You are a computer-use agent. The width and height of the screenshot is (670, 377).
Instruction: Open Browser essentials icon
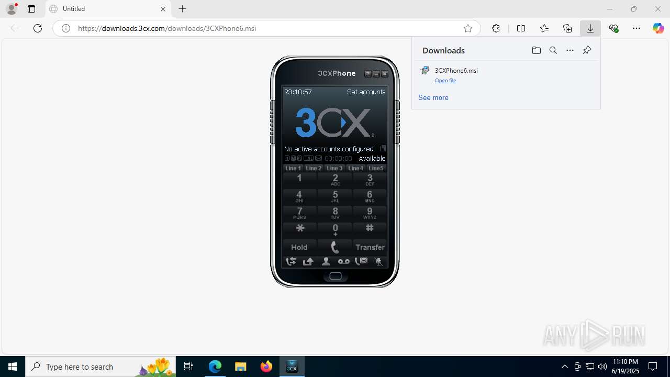[613, 28]
